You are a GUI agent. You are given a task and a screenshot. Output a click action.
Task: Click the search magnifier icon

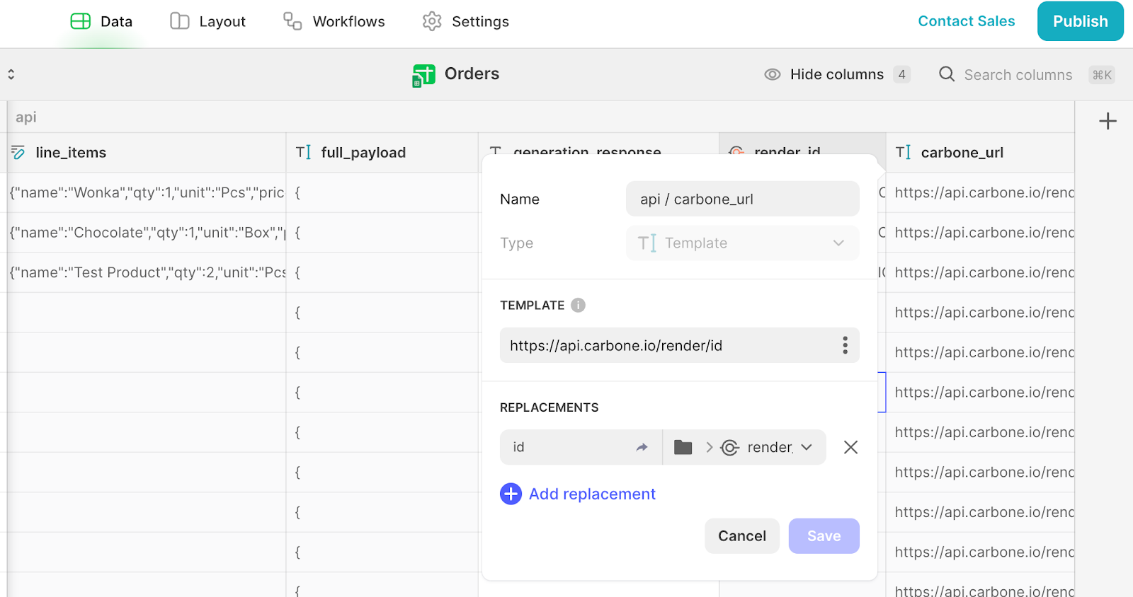pyautogui.click(x=947, y=74)
